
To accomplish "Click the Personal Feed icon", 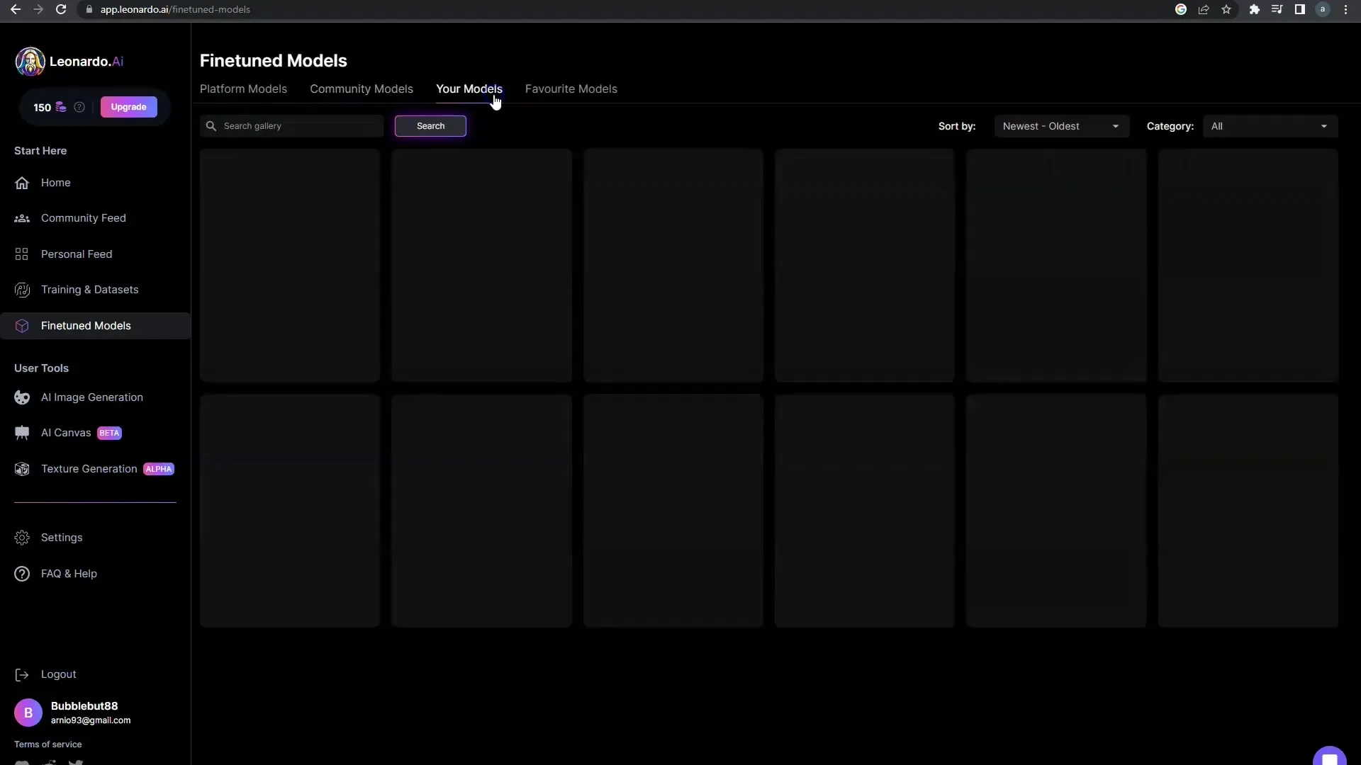I will pyautogui.click(x=21, y=253).
